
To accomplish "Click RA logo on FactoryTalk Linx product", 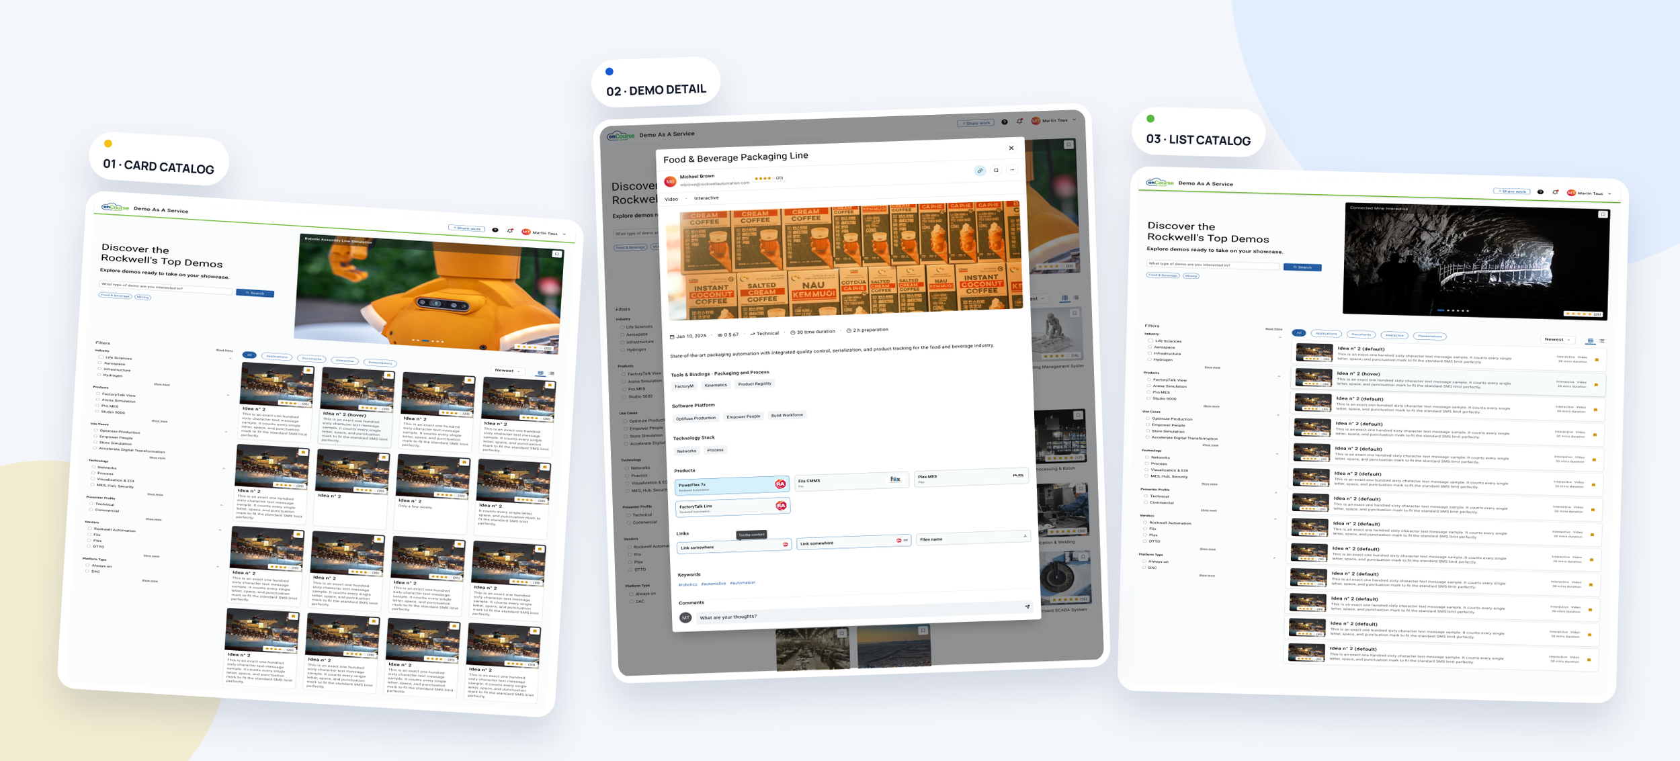I will [x=781, y=506].
